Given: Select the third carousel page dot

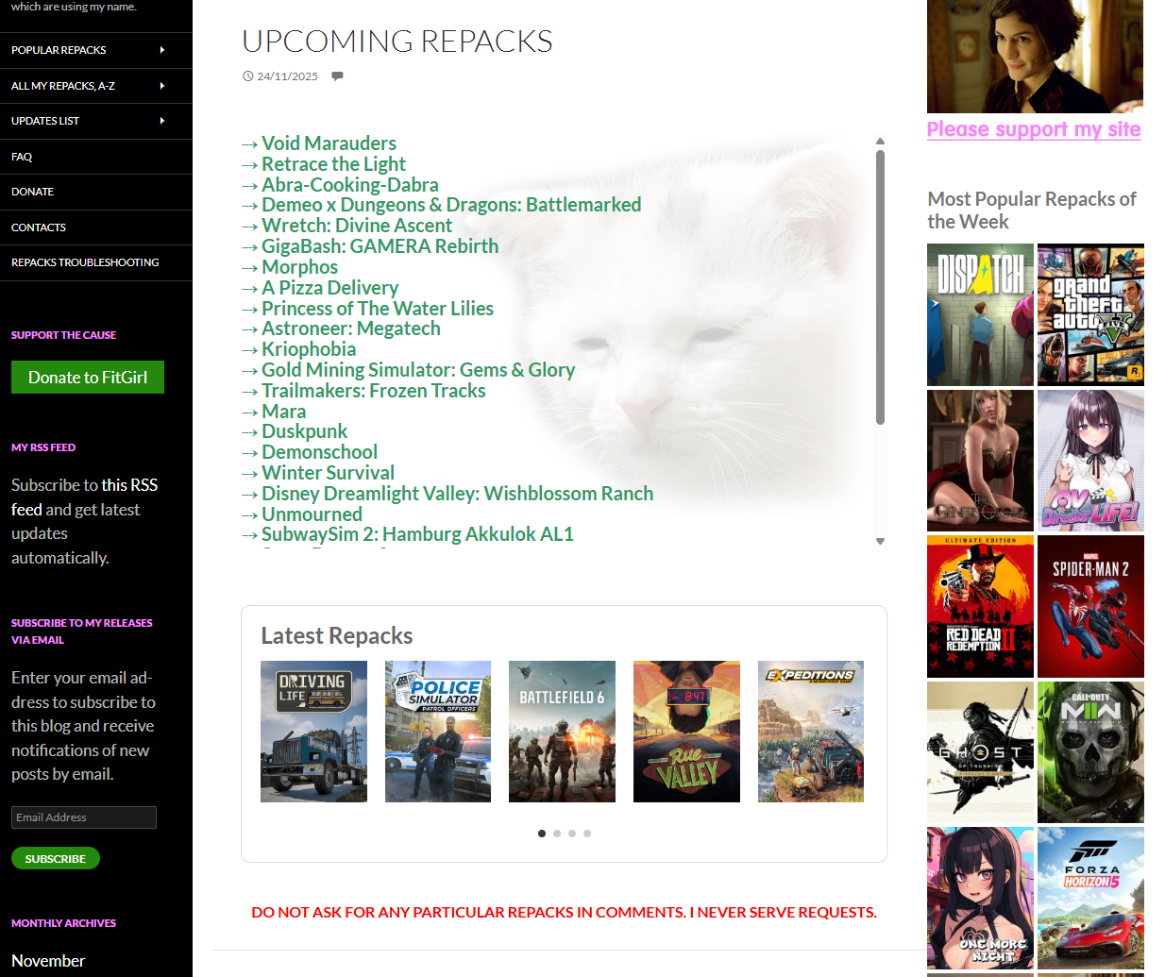Looking at the screenshot, I should (x=572, y=834).
